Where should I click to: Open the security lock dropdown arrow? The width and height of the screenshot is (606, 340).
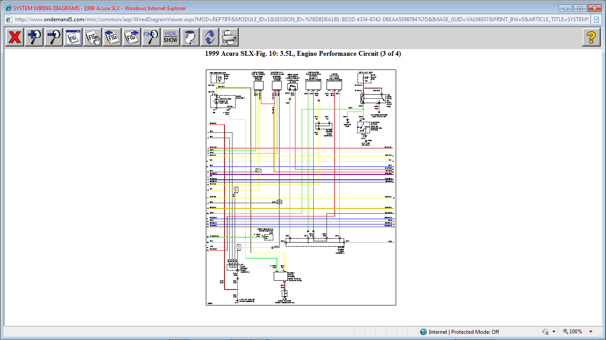pos(554,332)
